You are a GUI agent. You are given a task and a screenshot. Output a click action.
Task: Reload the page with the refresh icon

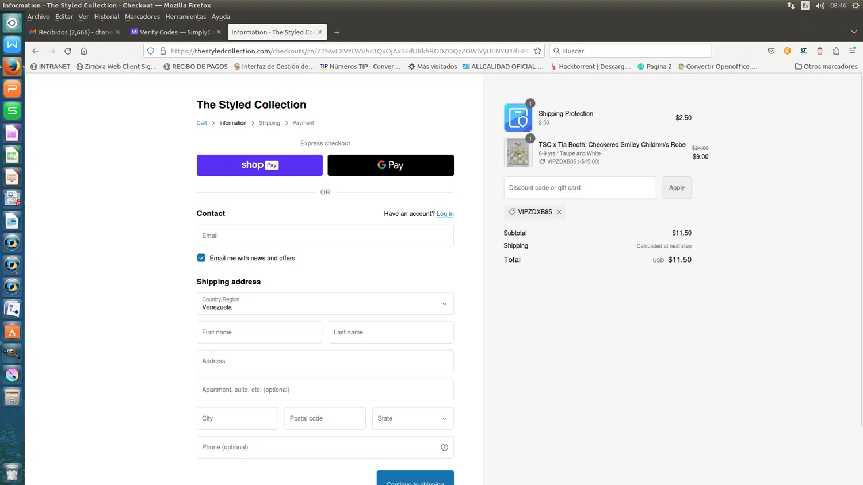(68, 51)
